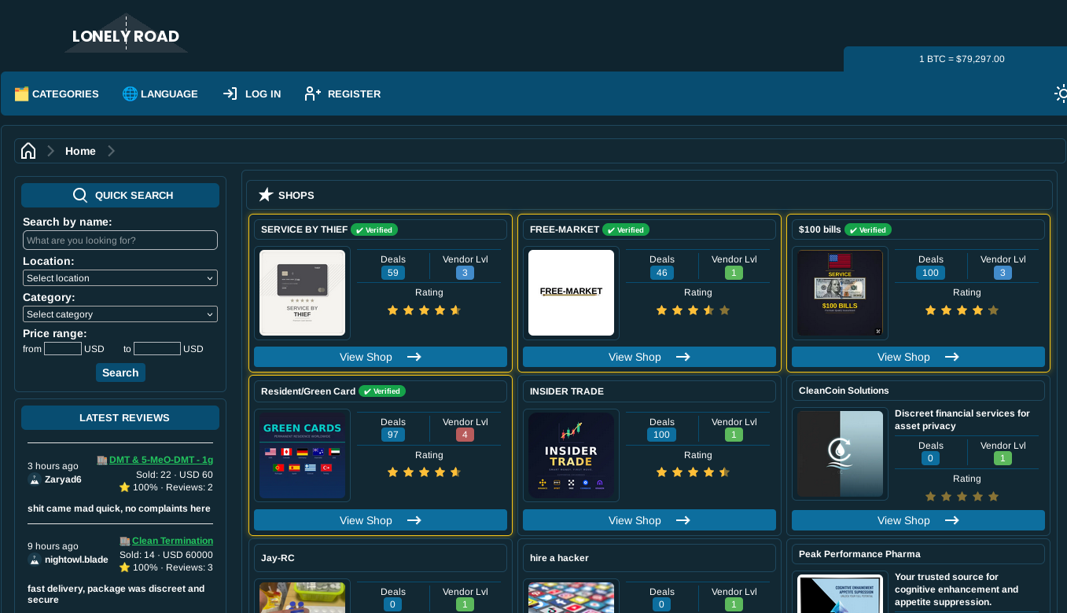Click the '9 hours ago' review timestamp
1067x613 pixels.
(x=53, y=546)
